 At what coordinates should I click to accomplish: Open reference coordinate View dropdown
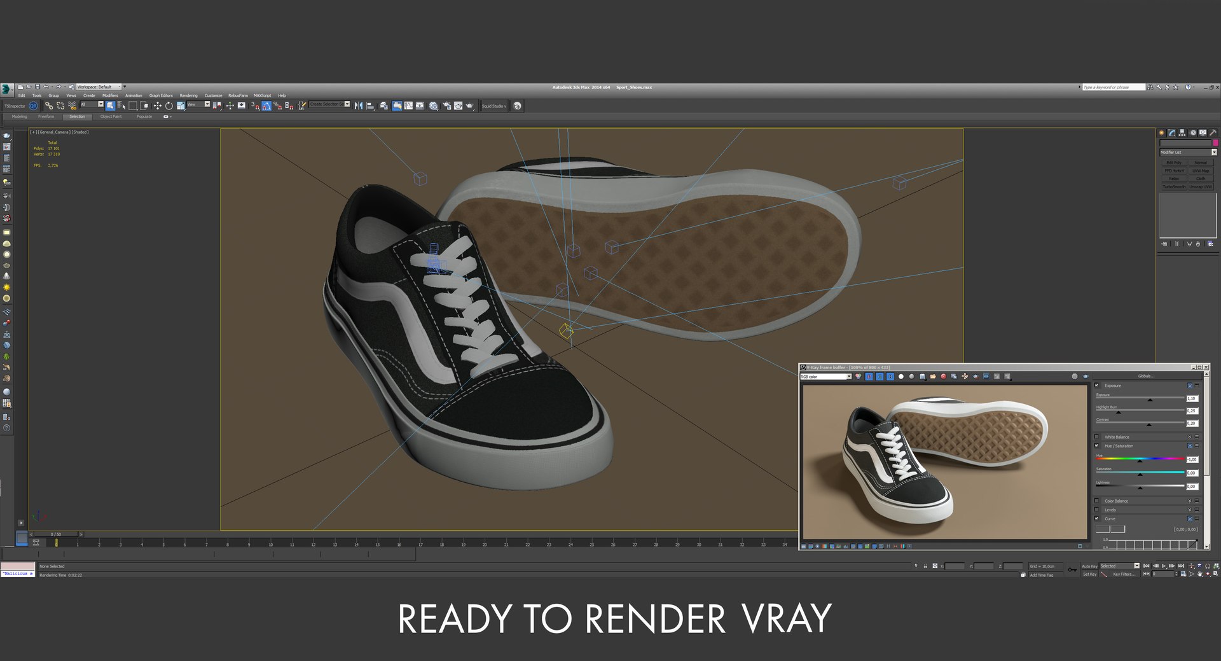point(198,104)
